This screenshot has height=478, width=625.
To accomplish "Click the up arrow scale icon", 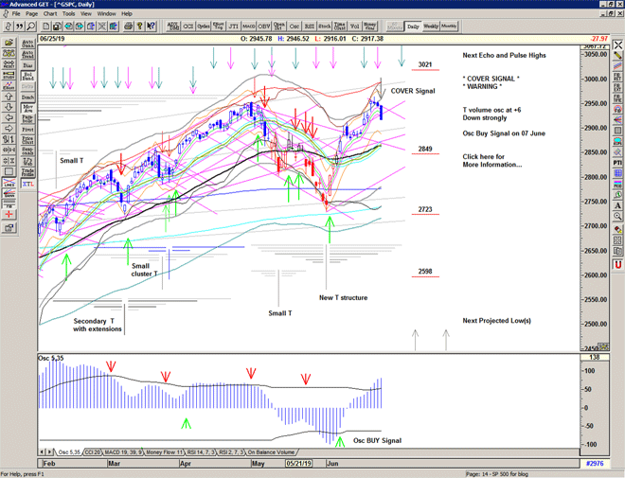I will (9, 97).
